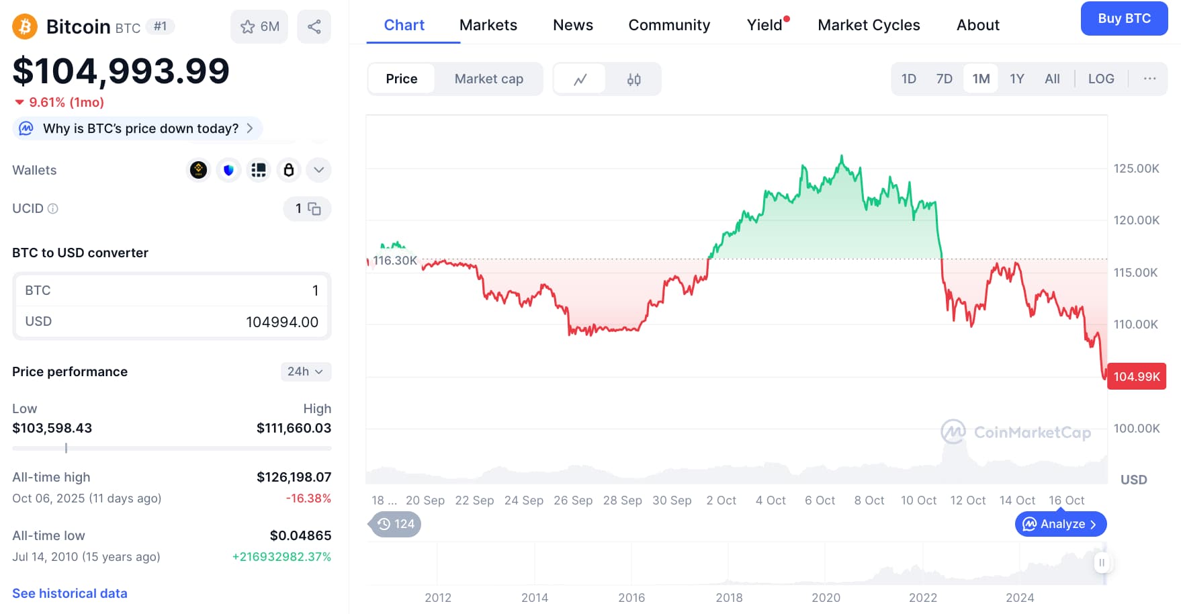Screen dimensions: 1181x614
Task: Click the #1 rank badge
Action: (x=160, y=26)
